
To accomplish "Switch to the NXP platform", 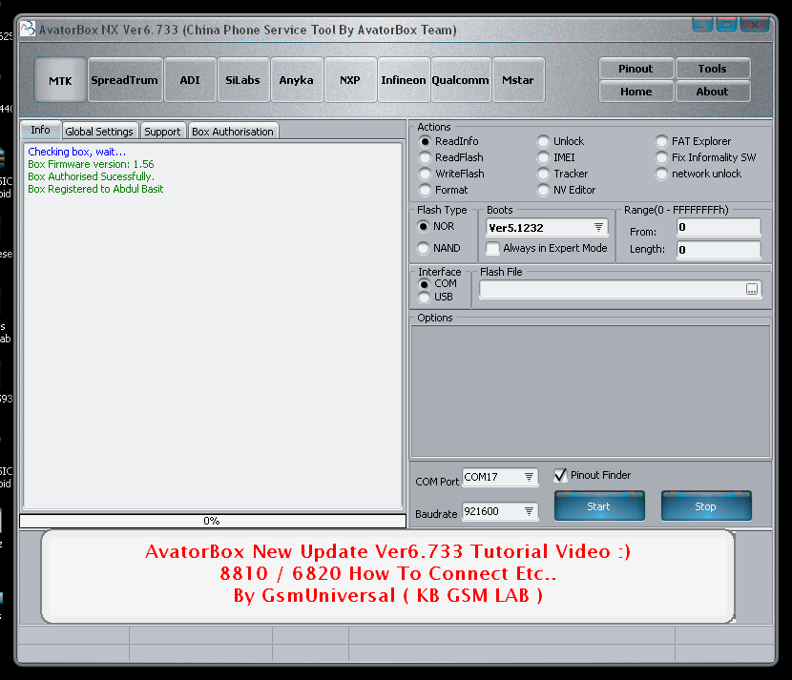I will (x=350, y=80).
